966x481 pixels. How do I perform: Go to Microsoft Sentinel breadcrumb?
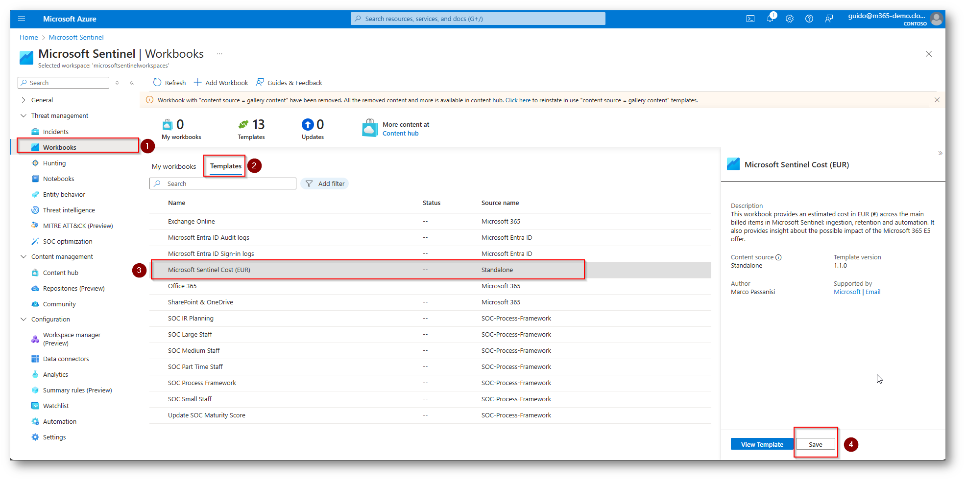coord(76,37)
